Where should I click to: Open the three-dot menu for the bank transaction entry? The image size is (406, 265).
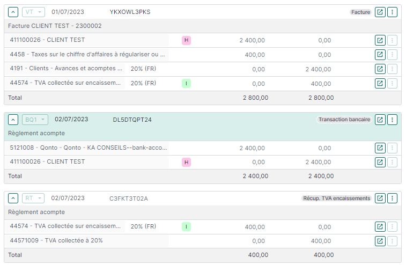click(392, 120)
